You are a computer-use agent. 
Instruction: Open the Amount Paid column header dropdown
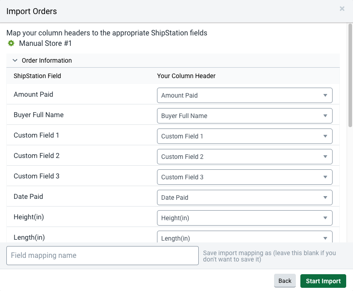(x=245, y=95)
